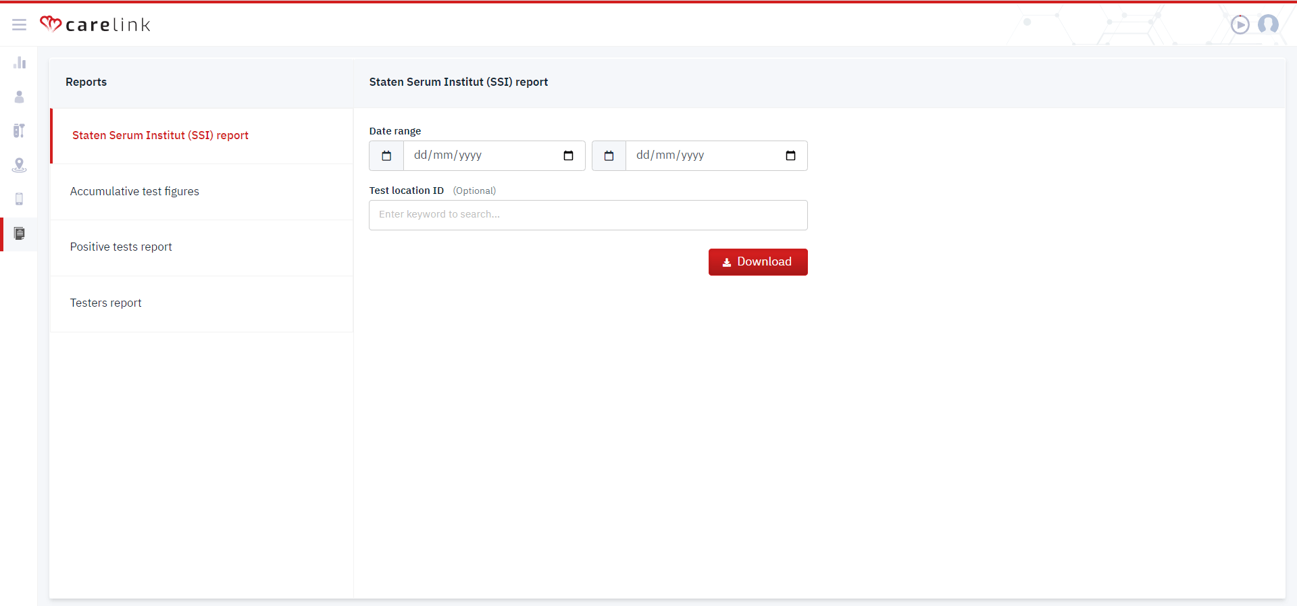Select Accumulative test figures report

[x=134, y=192]
